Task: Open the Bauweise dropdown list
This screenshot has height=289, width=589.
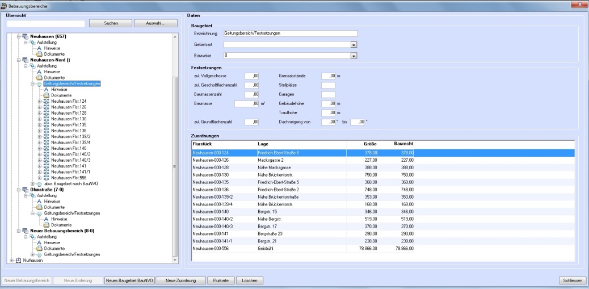Action: [x=354, y=56]
